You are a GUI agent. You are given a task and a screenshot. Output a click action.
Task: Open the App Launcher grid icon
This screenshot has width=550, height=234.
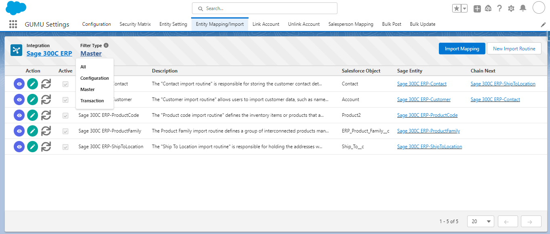point(13,24)
